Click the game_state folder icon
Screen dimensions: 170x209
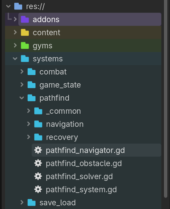click(32, 85)
